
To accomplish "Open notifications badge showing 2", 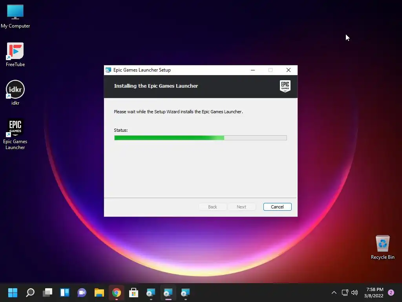I will [391, 293].
